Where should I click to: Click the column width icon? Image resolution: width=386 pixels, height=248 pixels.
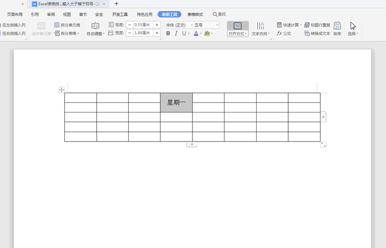click(x=111, y=33)
